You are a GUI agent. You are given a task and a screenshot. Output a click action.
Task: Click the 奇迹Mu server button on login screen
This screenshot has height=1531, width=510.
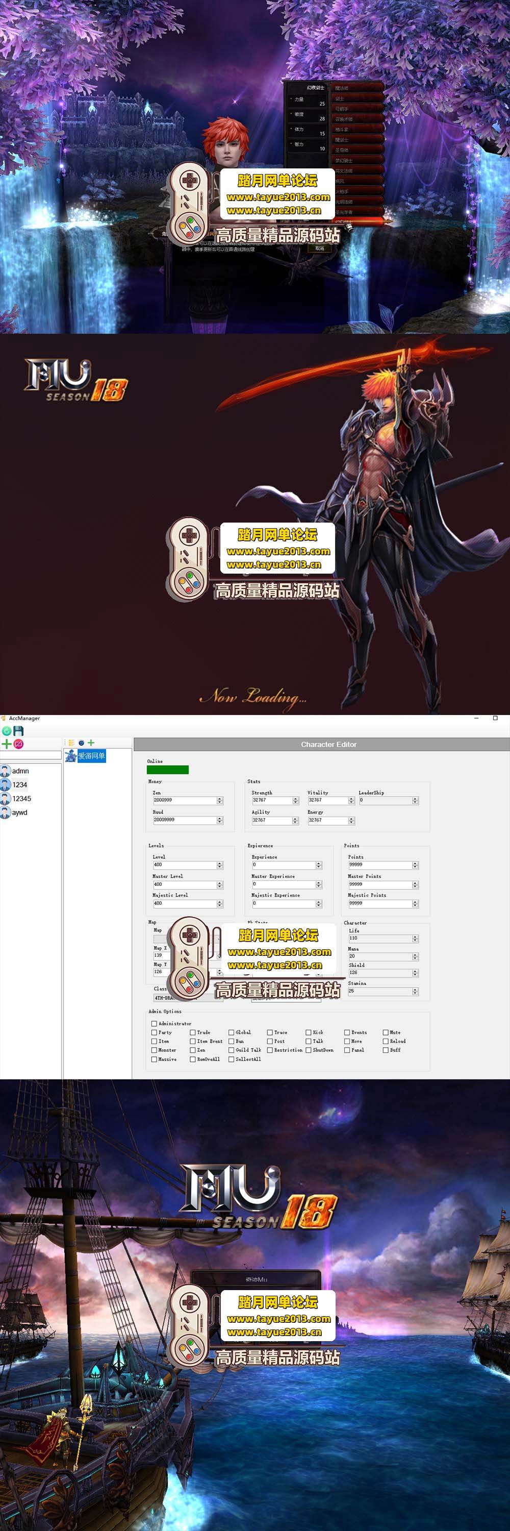pos(257,1279)
